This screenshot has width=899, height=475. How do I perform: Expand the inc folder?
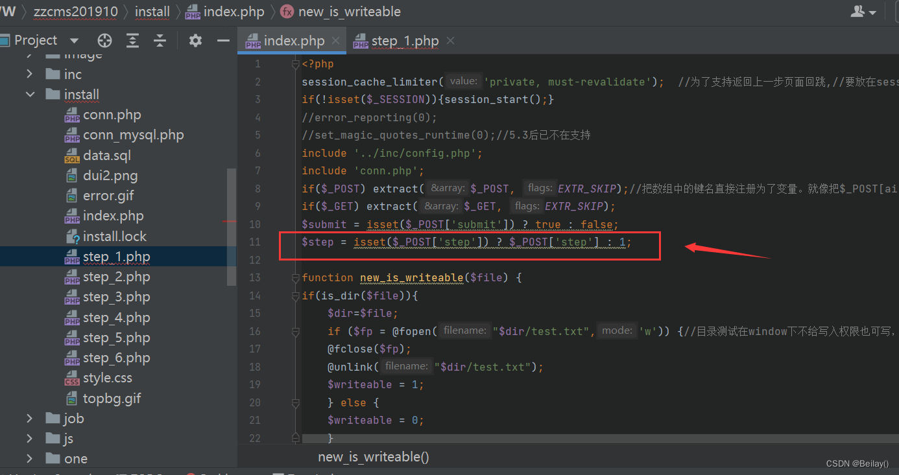point(30,75)
